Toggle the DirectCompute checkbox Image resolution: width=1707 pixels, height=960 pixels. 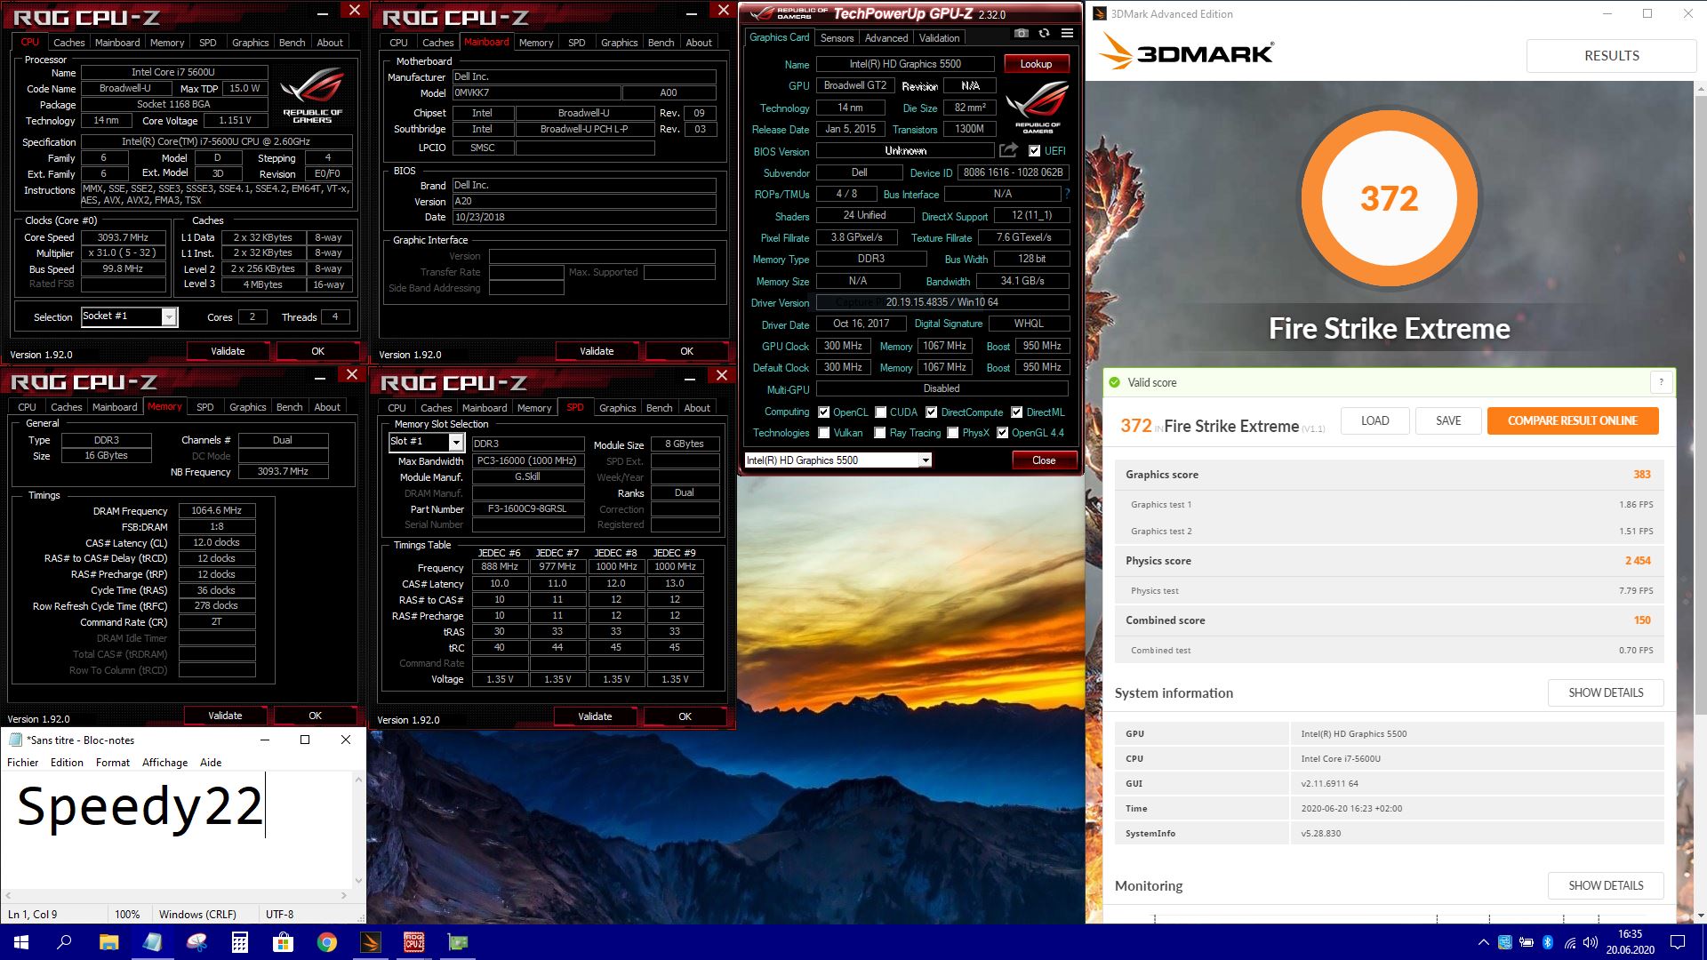tap(931, 412)
